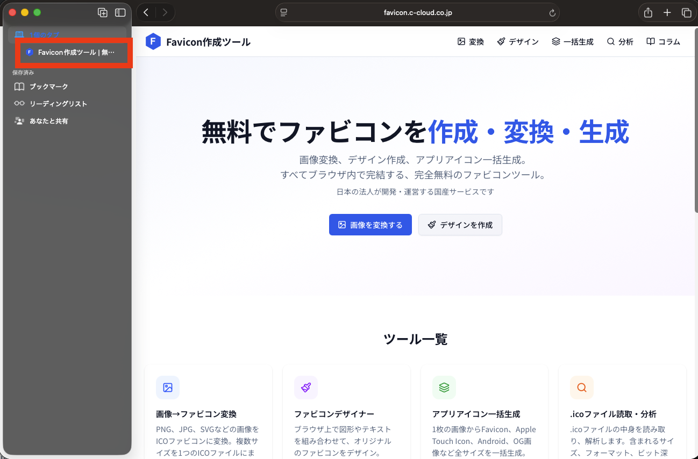
Task: Open a new tab with plus icon
Action: 667,12
